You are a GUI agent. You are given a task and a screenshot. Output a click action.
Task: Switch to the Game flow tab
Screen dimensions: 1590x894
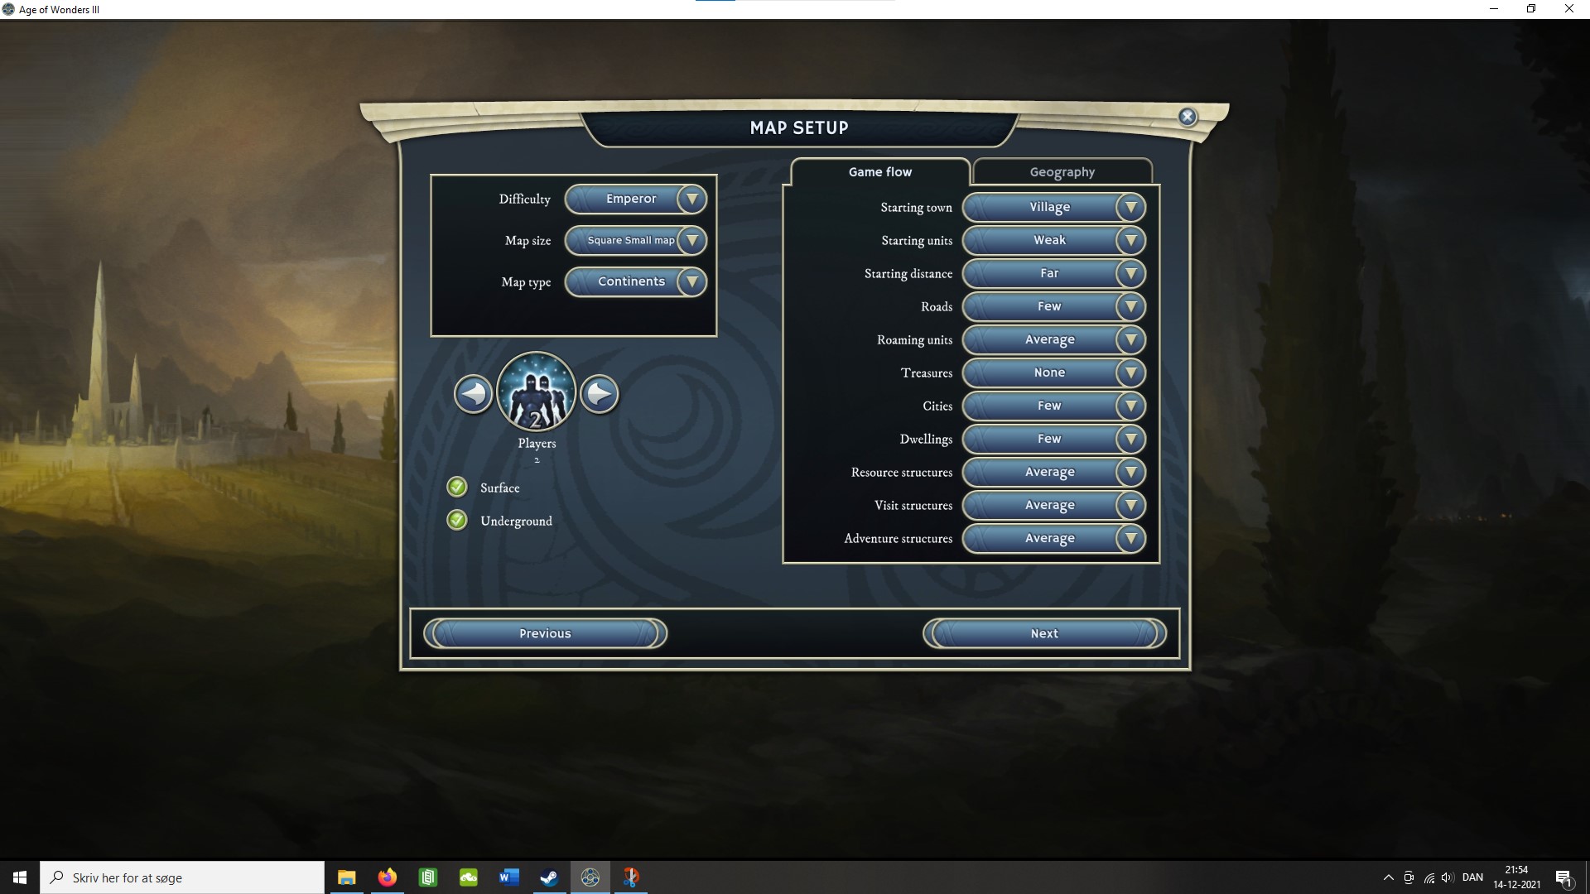880,171
